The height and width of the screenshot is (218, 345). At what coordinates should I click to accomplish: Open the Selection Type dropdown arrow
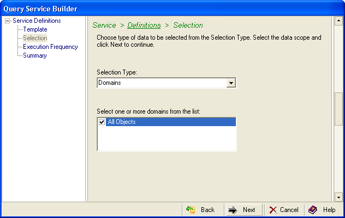click(x=231, y=83)
